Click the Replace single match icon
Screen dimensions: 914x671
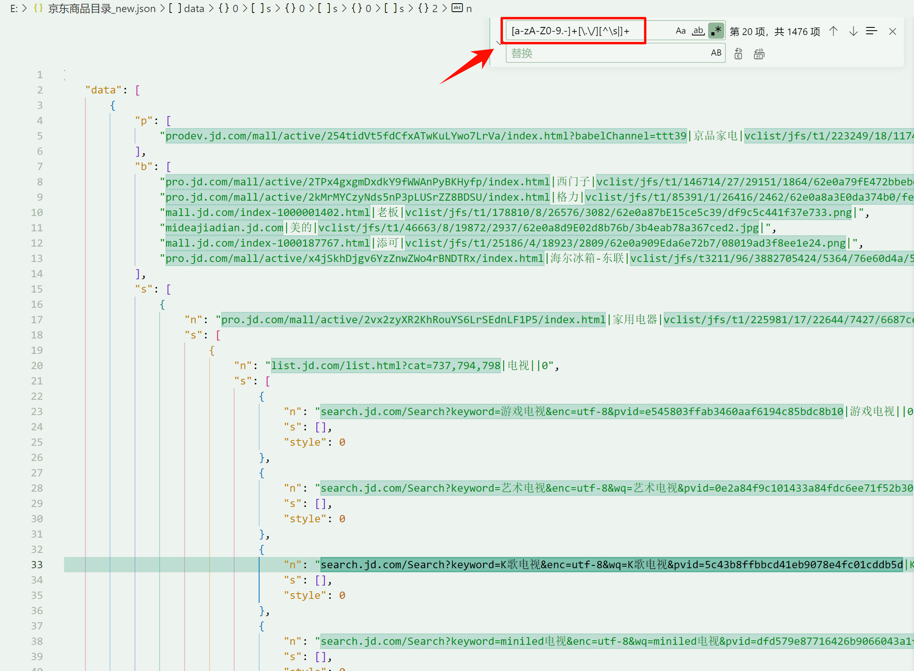(x=738, y=54)
